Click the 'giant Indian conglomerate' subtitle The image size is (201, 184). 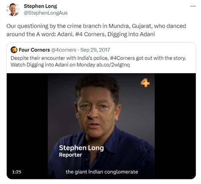pos(102,172)
